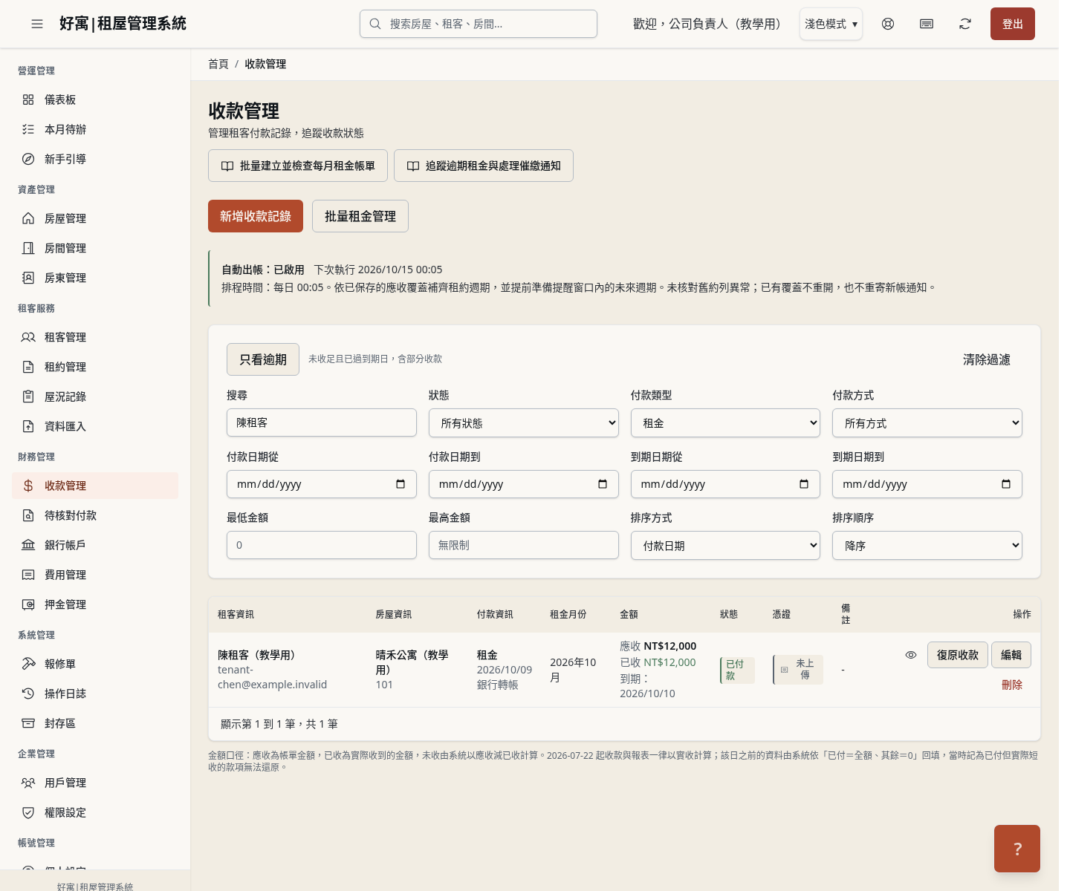Go to 房東管理 in the sidebar
1070x891 pixels.
(x=95, y=278)
